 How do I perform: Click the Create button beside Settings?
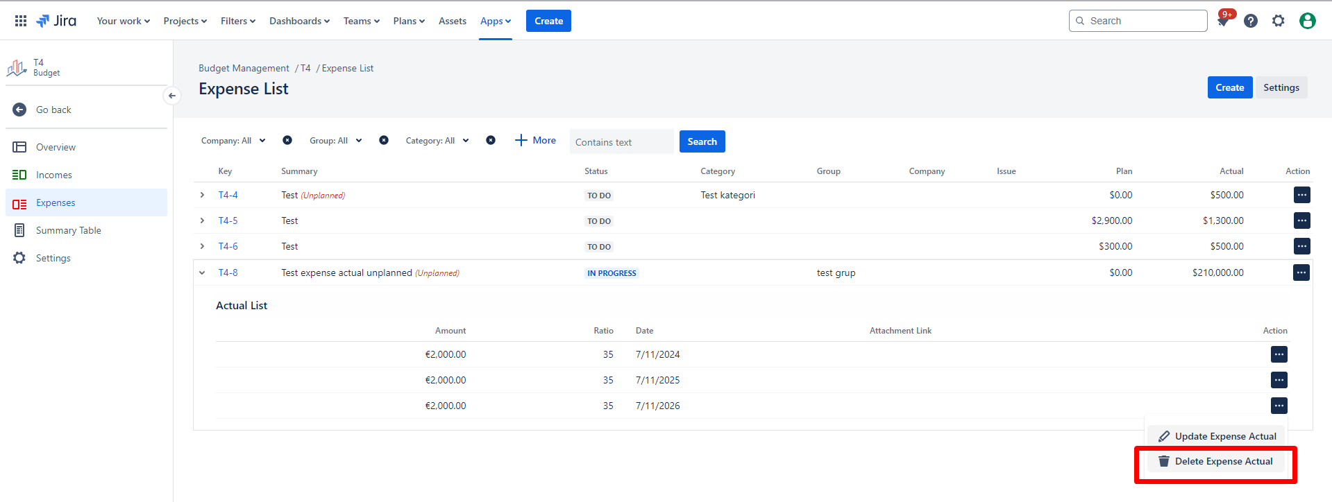[x=1230, y=87]
